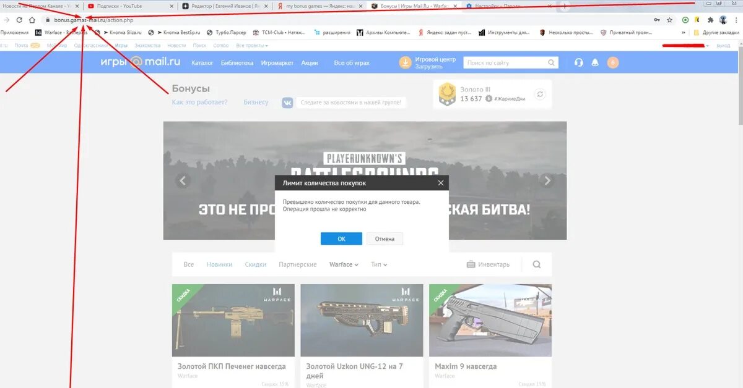
Task: Click the orange user avatar icon
Action: click(x=613, y=62)
